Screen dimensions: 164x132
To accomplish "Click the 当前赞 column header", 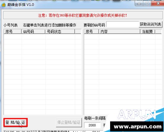I will (147, 32).
